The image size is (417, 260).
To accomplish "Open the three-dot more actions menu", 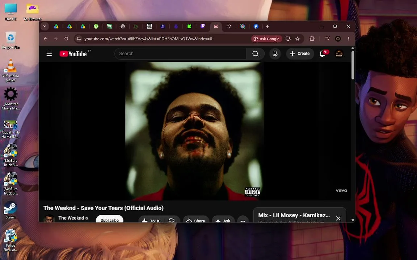I will pyautogui.click(x=243, y=220).
